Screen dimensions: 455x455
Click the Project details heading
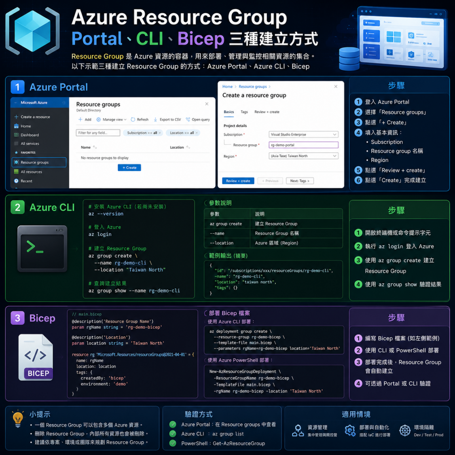click(235, 126)
